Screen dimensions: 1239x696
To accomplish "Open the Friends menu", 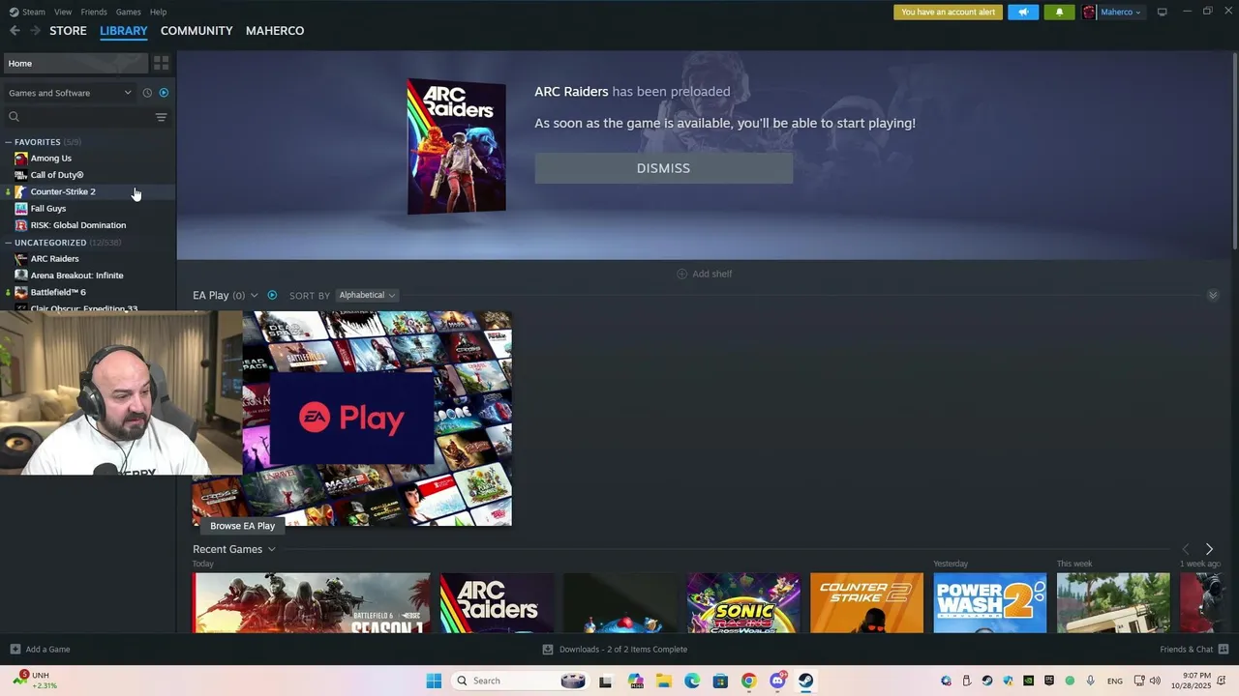I will [x=94, y=12].
